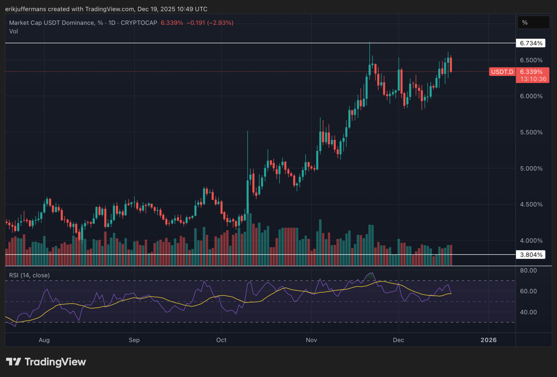Click the Aug label on time axis

click(44, 340)
